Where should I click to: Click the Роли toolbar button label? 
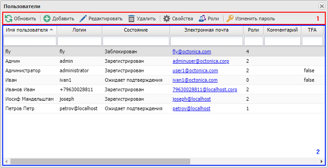pos(213,19)
